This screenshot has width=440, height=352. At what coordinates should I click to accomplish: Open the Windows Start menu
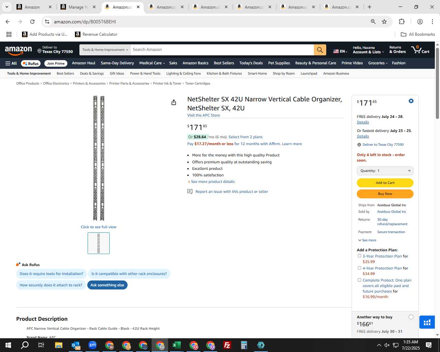[x=8, y=345]
